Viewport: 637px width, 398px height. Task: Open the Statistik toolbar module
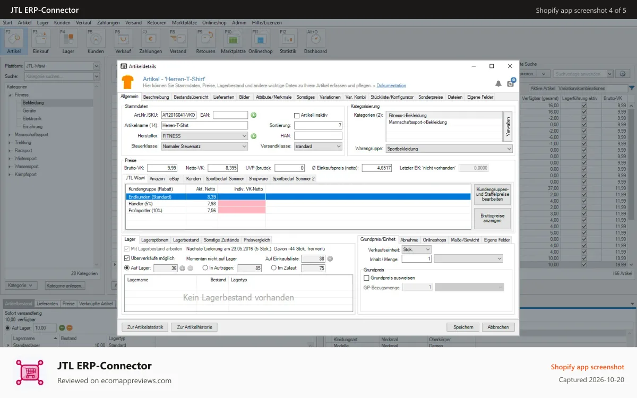point(288,41)
